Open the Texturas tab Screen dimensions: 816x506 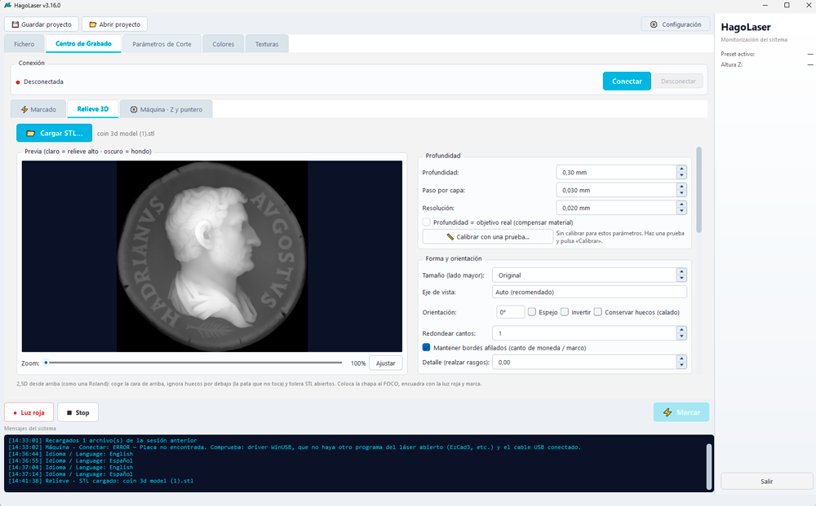click(267, 44)
